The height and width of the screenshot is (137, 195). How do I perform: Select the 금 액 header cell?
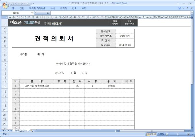pos(112,81)
